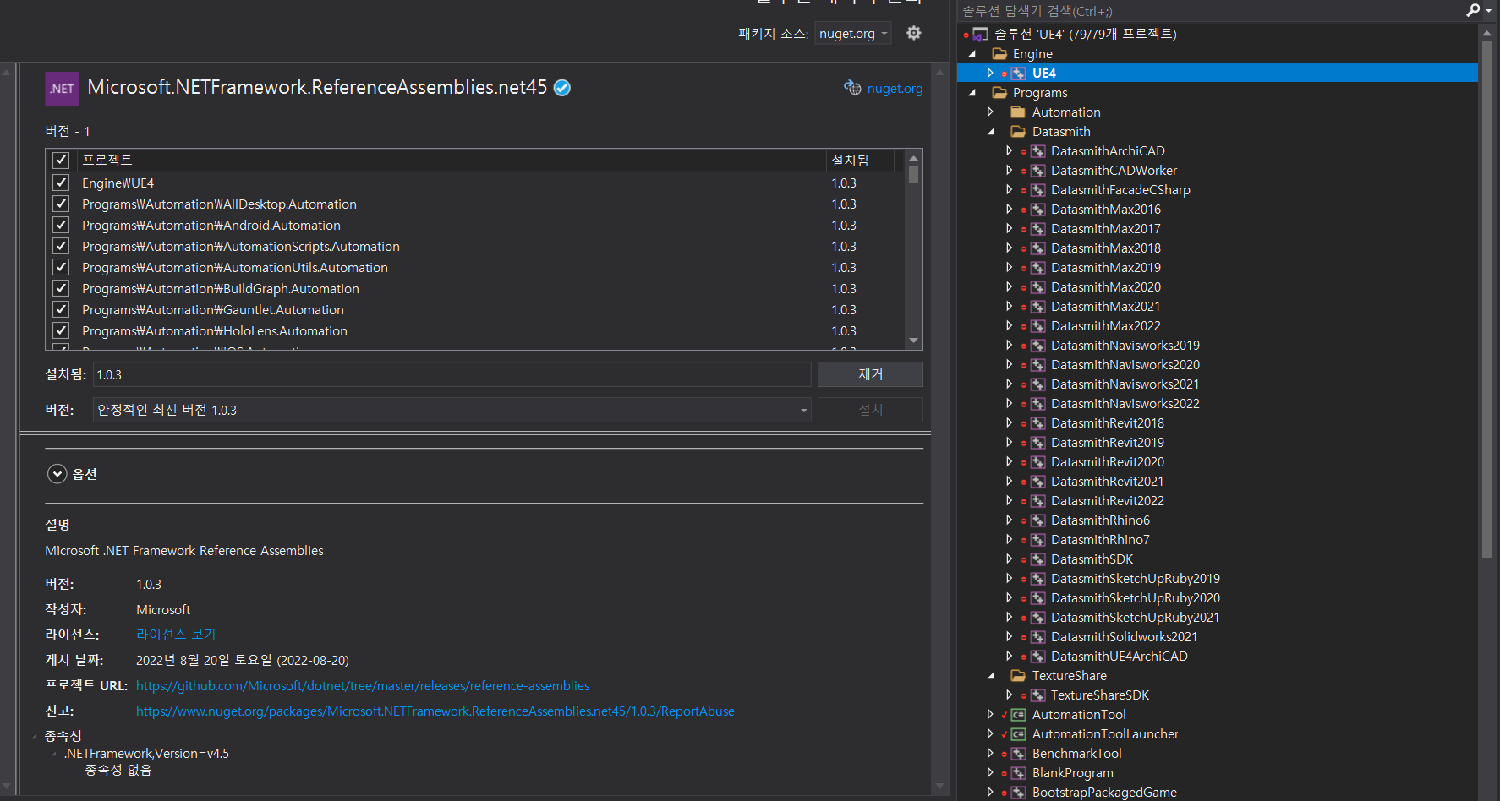Click the project list scrollbar thumb
The height and width of the screenshot is (801, 1500).
pos(913,175)
